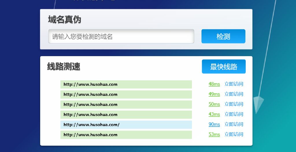Click the URL bar on the 48ms row
The width and height of the screenshot is (296, 152).
coord(126,84)
